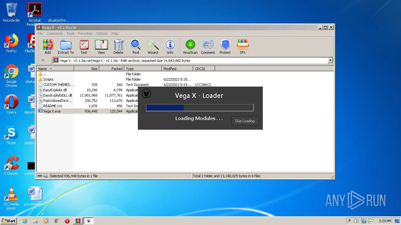Screen dimensions: 401x225
Task: Click the Vega X loader logo icon
Action: [146, 93]
